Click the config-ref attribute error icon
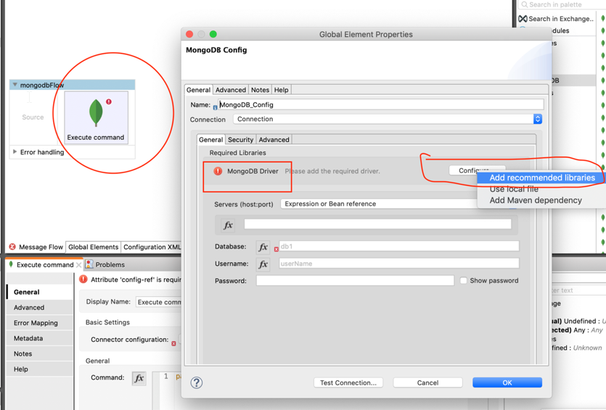 click(83, 279)
